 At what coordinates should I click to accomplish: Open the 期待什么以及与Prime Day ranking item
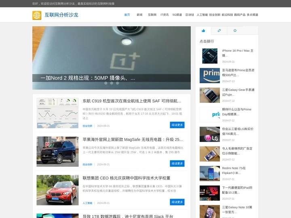pyautogui.click(x=236, y=112)
